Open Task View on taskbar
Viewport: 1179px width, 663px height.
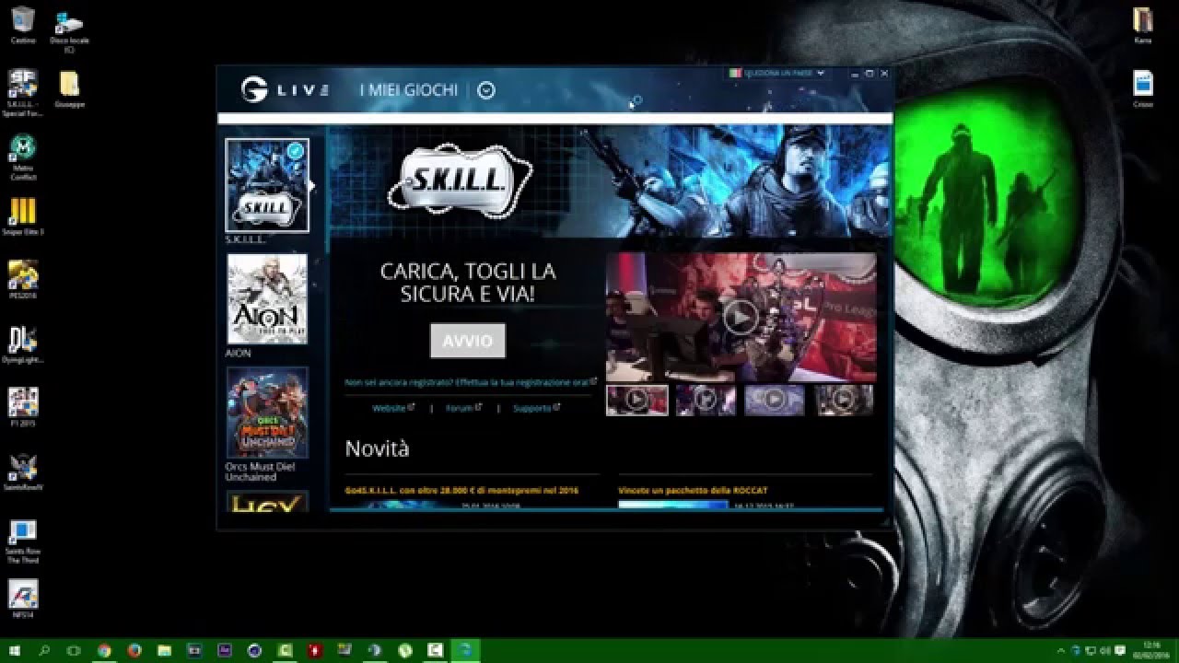pos(74,650)
